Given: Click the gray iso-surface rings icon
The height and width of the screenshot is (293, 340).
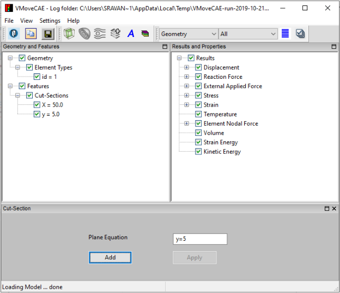Looking at the screenshot, I should point(84,34).
